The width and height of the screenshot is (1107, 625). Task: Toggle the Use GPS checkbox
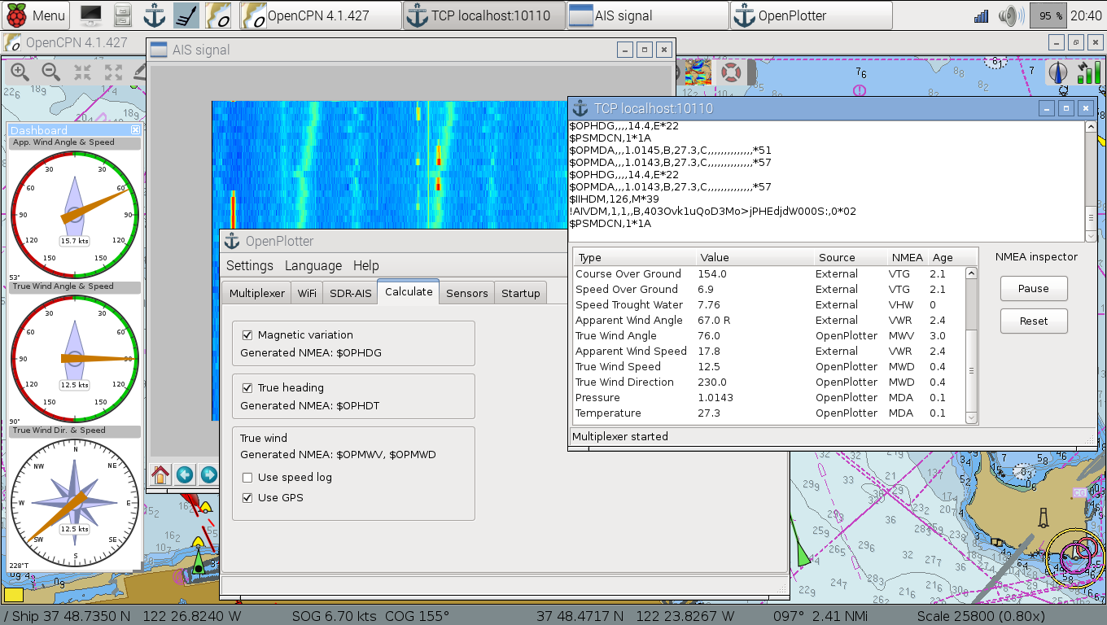click(247, 497)
